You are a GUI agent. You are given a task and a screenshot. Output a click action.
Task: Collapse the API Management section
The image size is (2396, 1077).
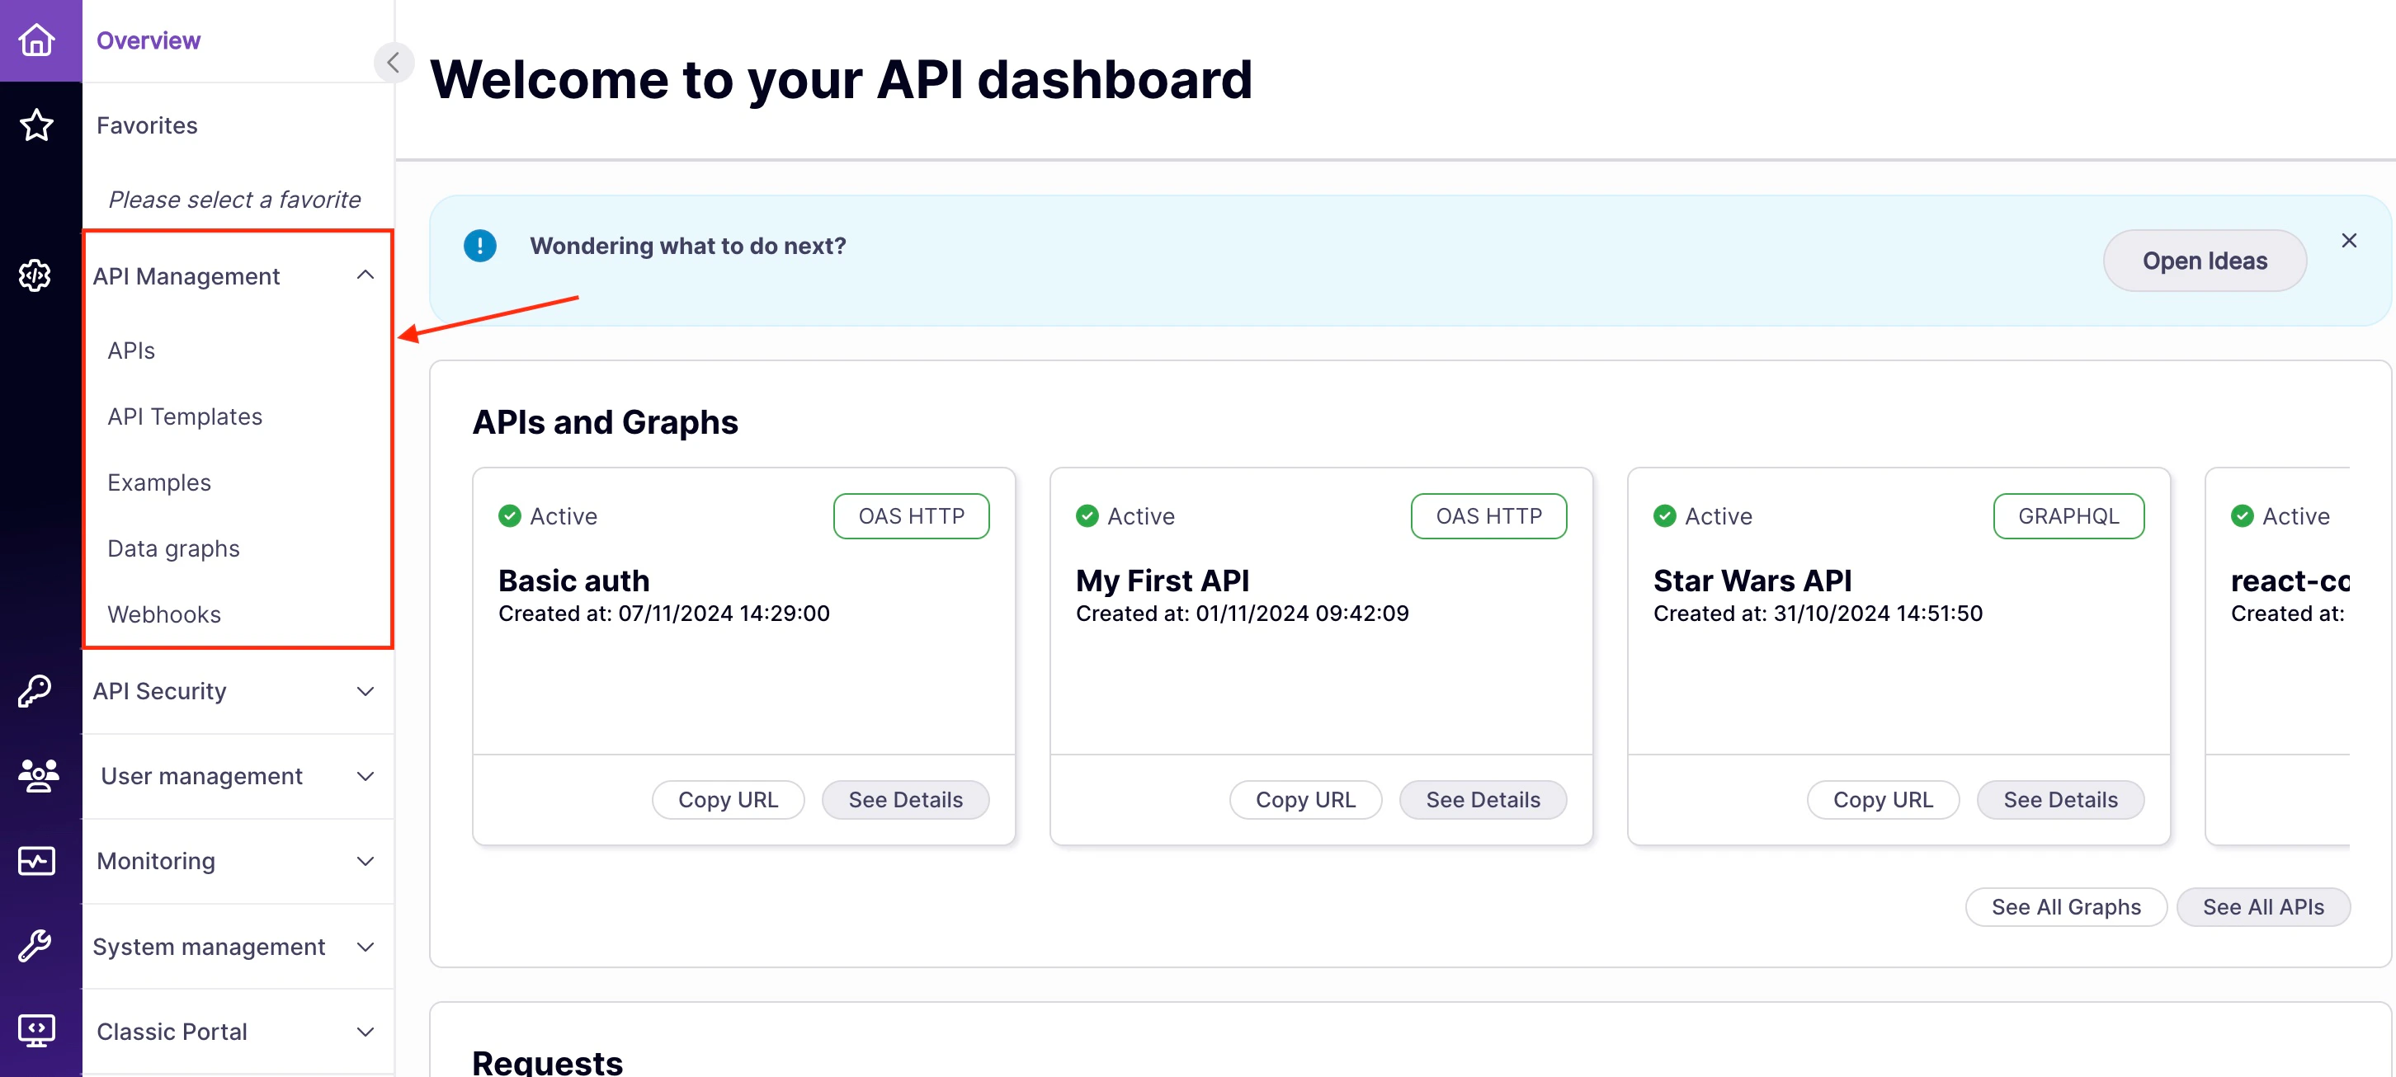pyautogui.click(x=365, y=275)
